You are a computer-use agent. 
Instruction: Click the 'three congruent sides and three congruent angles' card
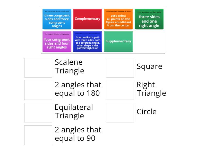57,19
